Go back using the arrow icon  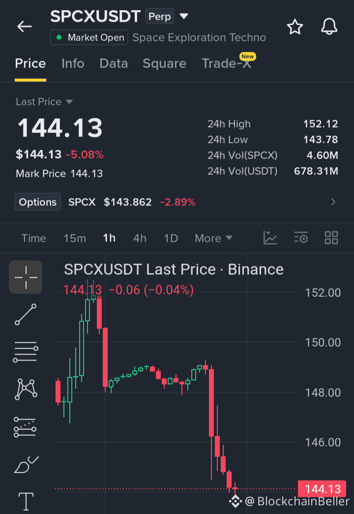click(x=24, y=27)
